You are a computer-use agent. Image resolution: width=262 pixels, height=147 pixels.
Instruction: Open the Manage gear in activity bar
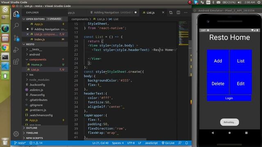click(x=16, y=134)
